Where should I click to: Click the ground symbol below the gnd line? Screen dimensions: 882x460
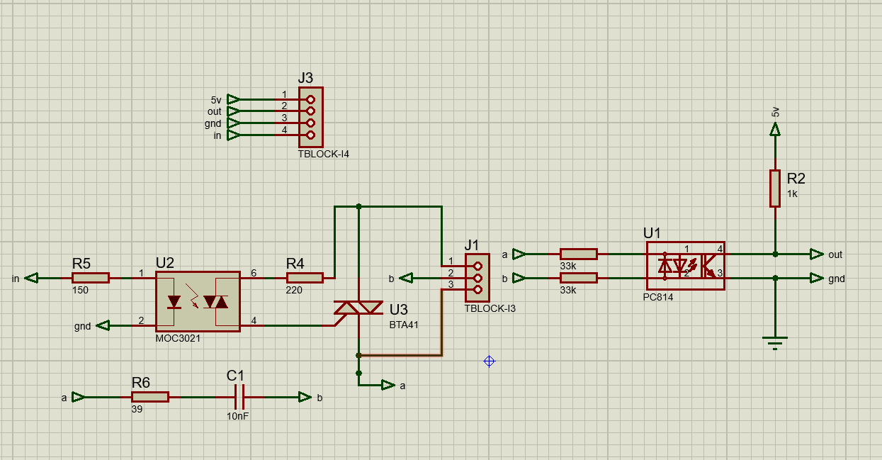pyautogui.click(x=775, y=344)
